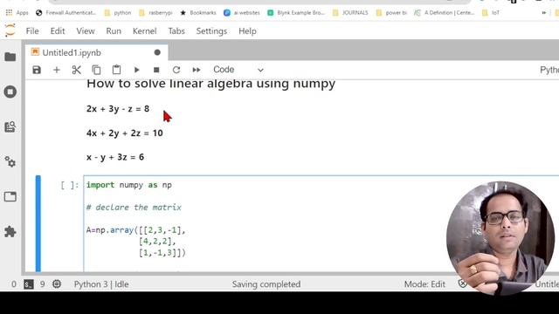Viewport: 559px width, 314px height.
Task: Open the Kernel menu
Action: click(144, 31)
